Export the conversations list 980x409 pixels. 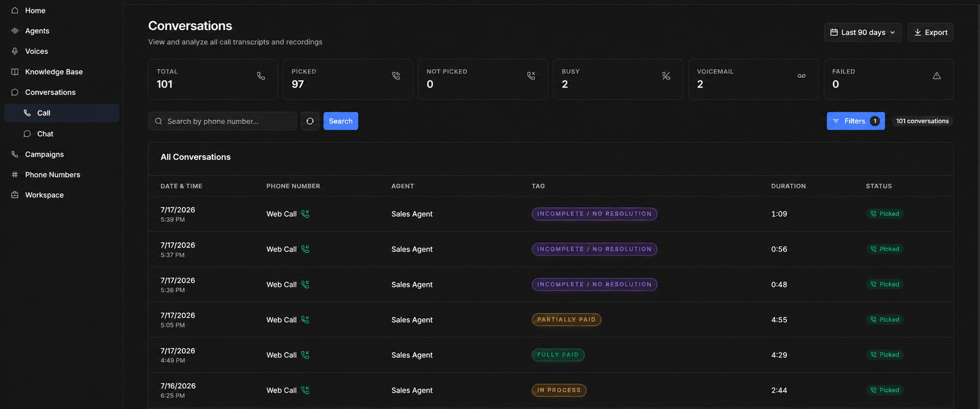(930, 32)
